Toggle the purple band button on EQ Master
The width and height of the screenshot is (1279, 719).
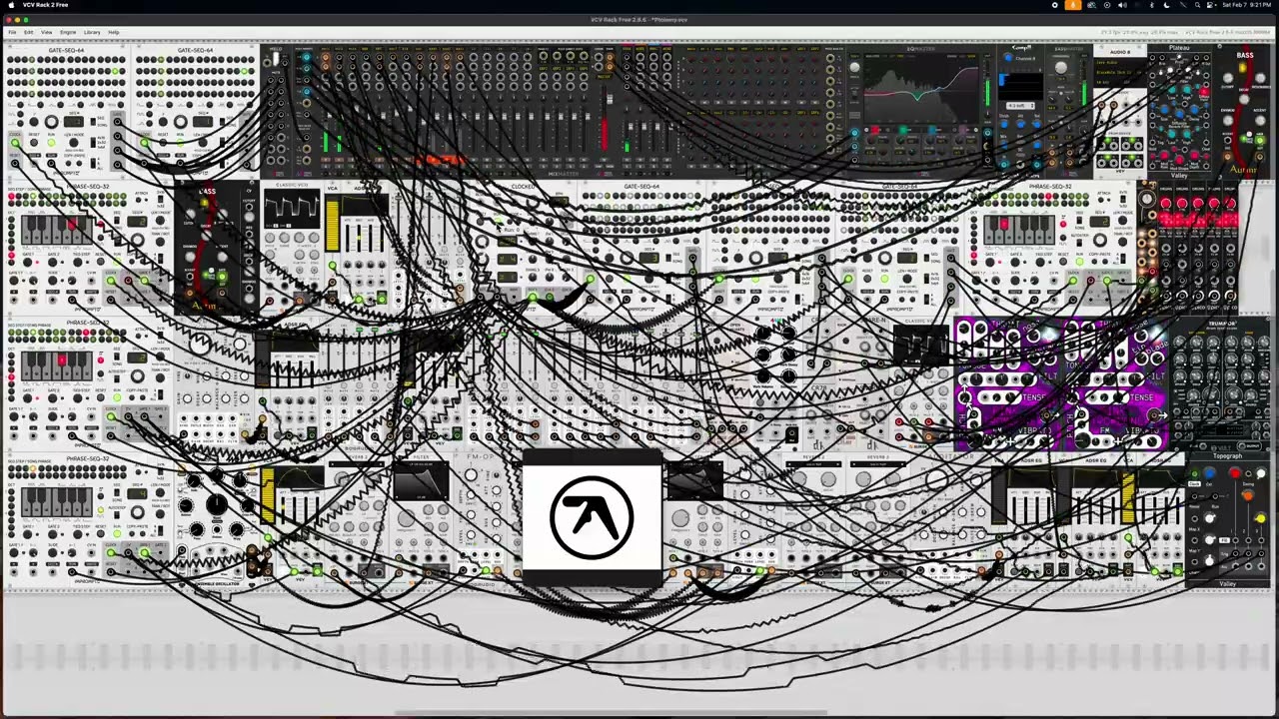click(963, 130)
